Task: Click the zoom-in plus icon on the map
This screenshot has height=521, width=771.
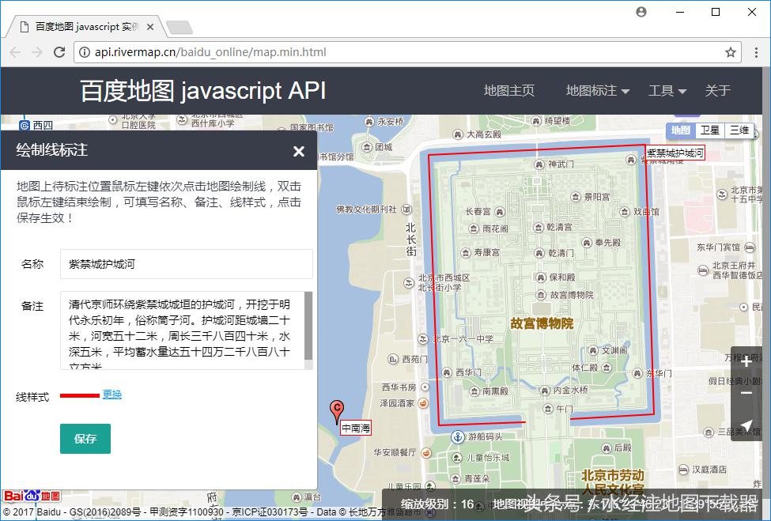Action: [746, 361]
